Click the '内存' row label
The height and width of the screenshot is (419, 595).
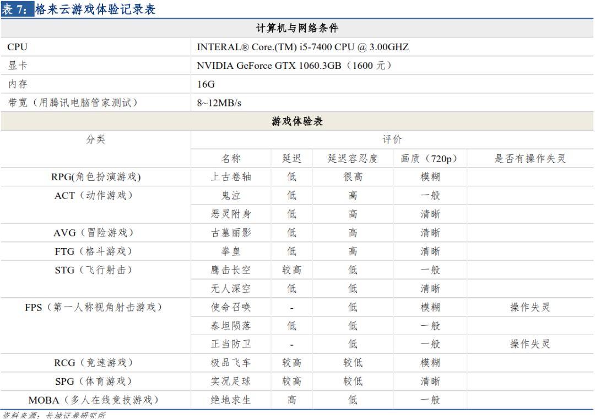click(18, 84)
